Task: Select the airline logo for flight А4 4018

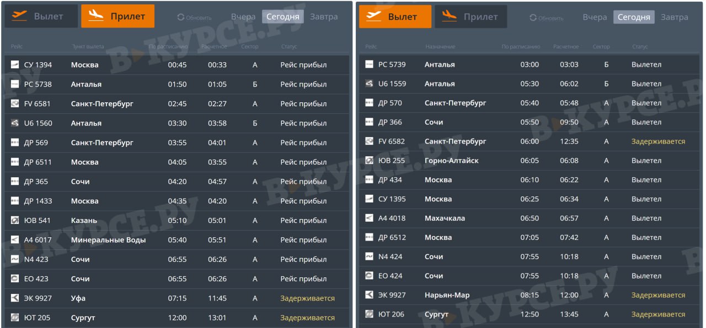Action: pos(369,218)
